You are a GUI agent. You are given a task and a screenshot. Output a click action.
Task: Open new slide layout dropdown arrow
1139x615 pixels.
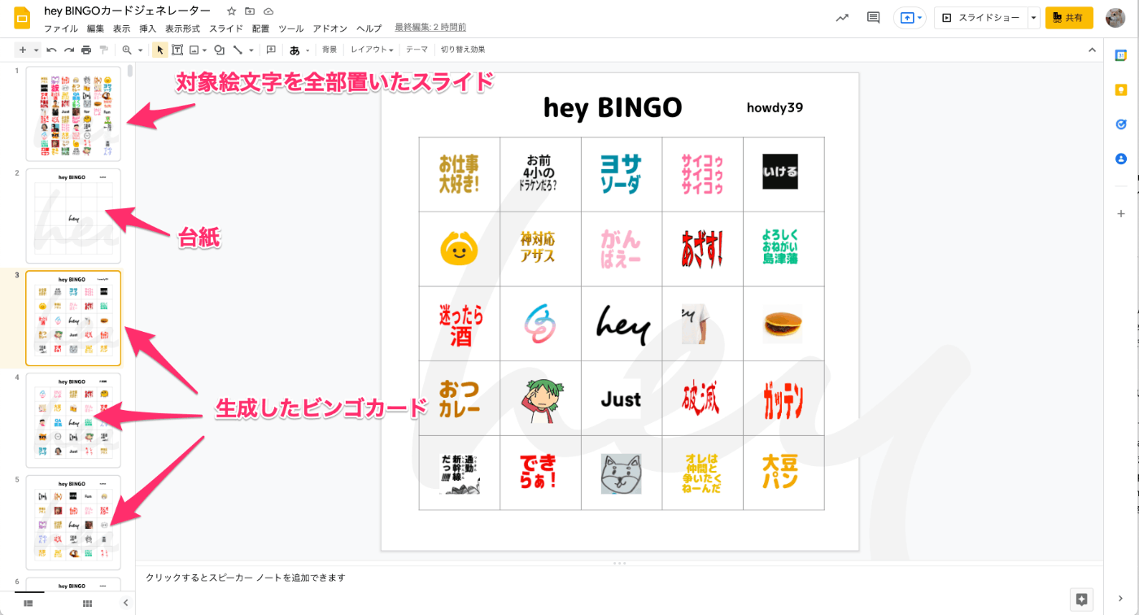click(x=37, y=50)
